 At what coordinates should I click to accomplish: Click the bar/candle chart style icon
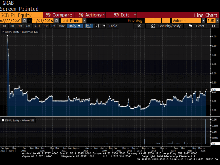[x=97, y=26]
